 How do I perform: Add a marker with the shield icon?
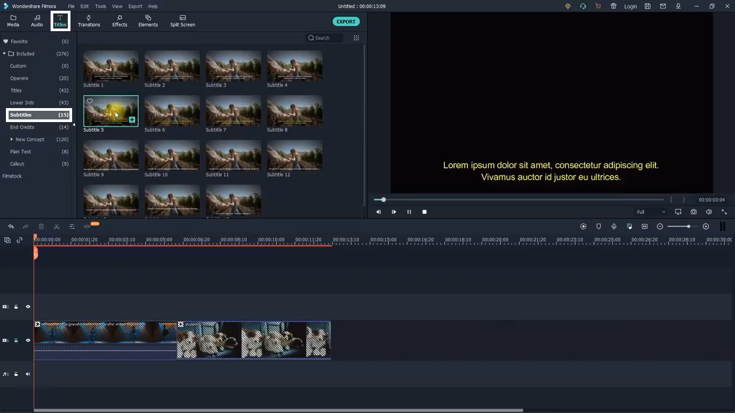598,226
